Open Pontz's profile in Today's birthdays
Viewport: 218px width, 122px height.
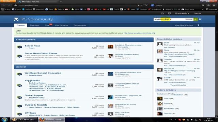pos(167,99)
